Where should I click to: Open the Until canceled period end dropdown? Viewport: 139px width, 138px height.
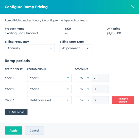(x=49, y=100)
